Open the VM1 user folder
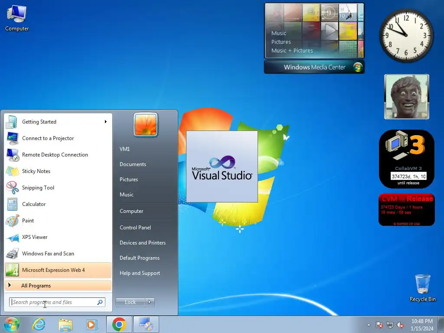The image size is (444, 333). click(124, 149)
